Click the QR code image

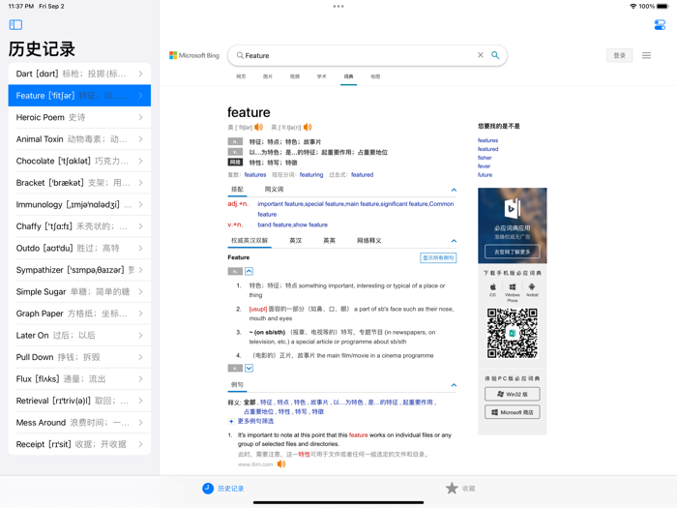tap(513, 333)
